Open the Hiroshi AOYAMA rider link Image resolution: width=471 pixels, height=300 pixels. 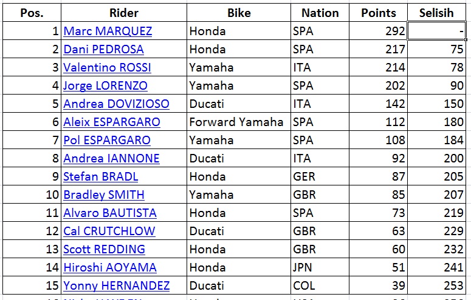click(110, 268)
